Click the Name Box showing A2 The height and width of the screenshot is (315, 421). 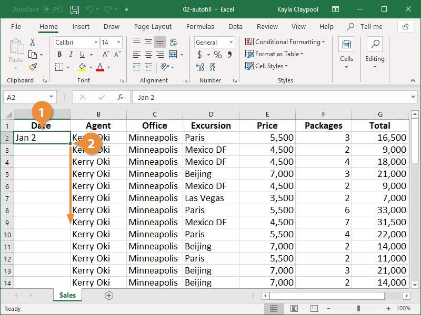pos(25,97)
